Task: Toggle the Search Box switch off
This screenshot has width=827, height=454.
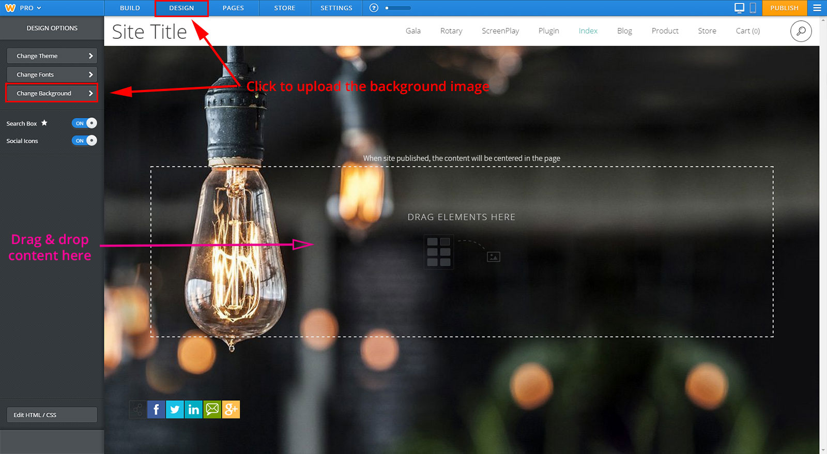Action: (84, 123)
